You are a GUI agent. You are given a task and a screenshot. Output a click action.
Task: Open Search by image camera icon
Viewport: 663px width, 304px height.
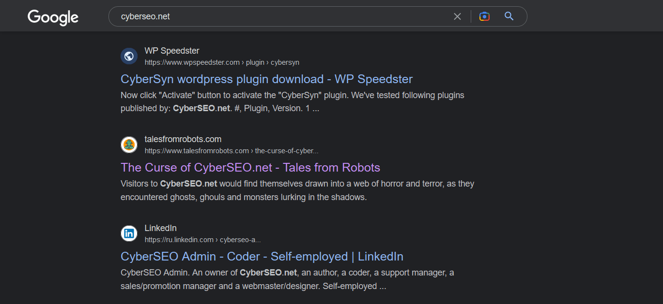[484, 16]
